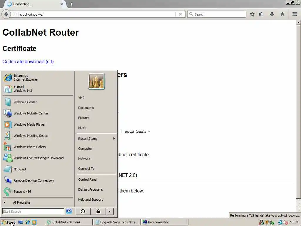Viewport: 301px width, 226px height.
Task: Click the crustywindo.ws address bar
Action: click(x=97, y=14)
